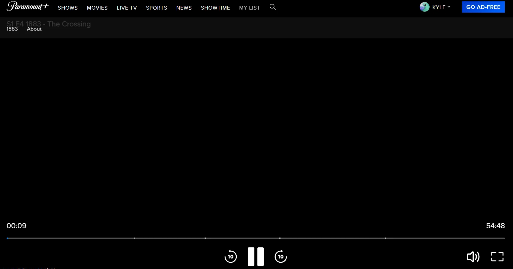This screenshot has width=513, height=269.
Task: Click the GO AD-FREE button
Action: pyautogui.click(x=483, y=7)
